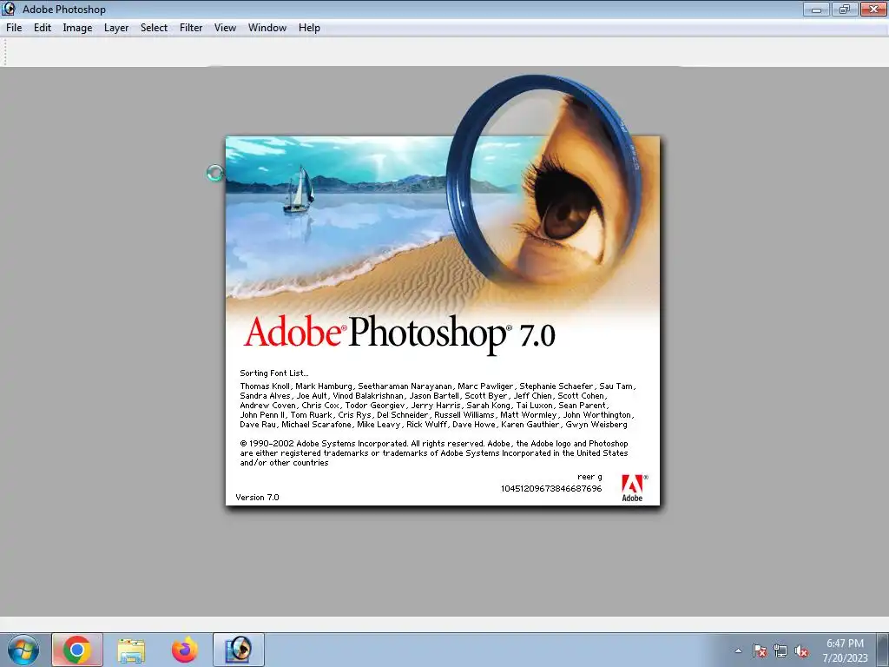
Task: Open the Layer menu
Action: point(116,28)
